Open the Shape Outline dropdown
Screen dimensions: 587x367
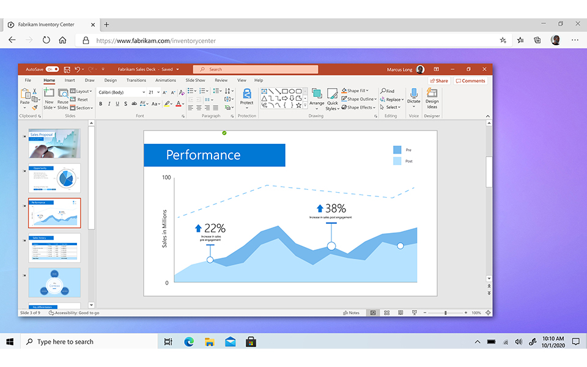coord(359,99)
